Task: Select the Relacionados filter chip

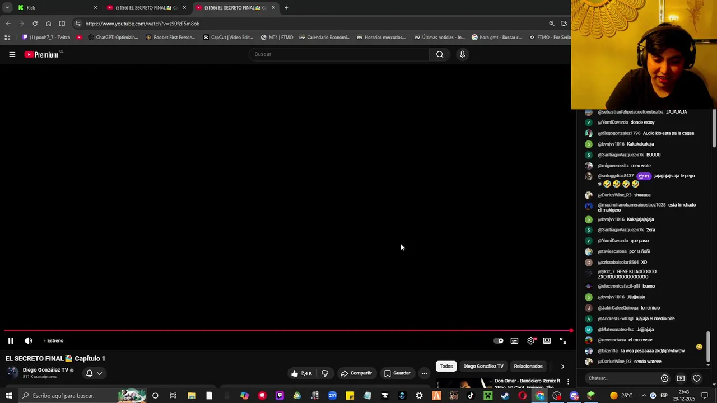Action: [528, 366]
